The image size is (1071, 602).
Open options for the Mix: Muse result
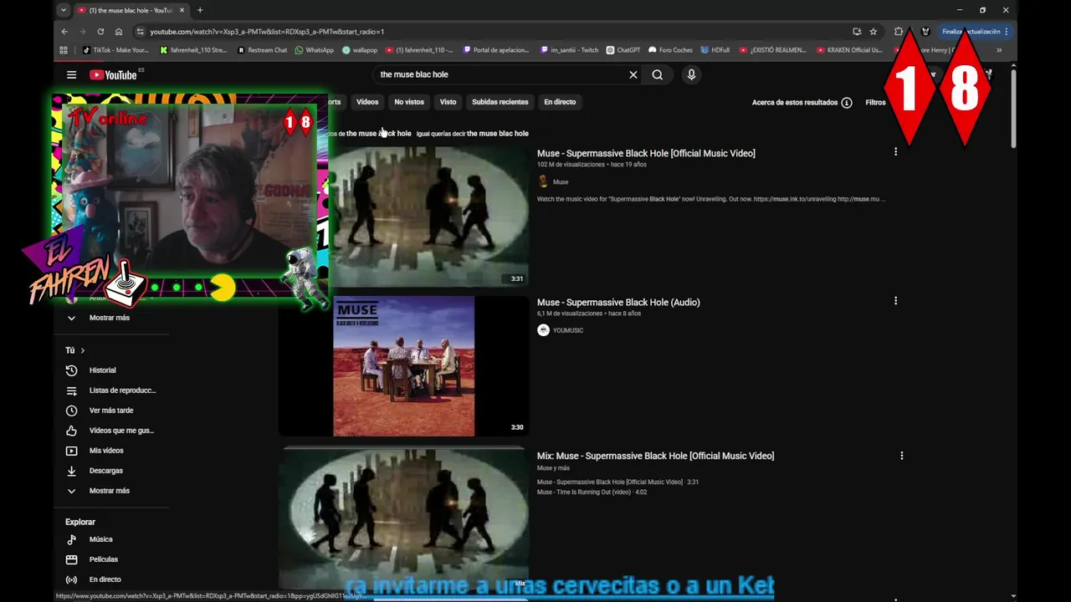click(901, 456)
